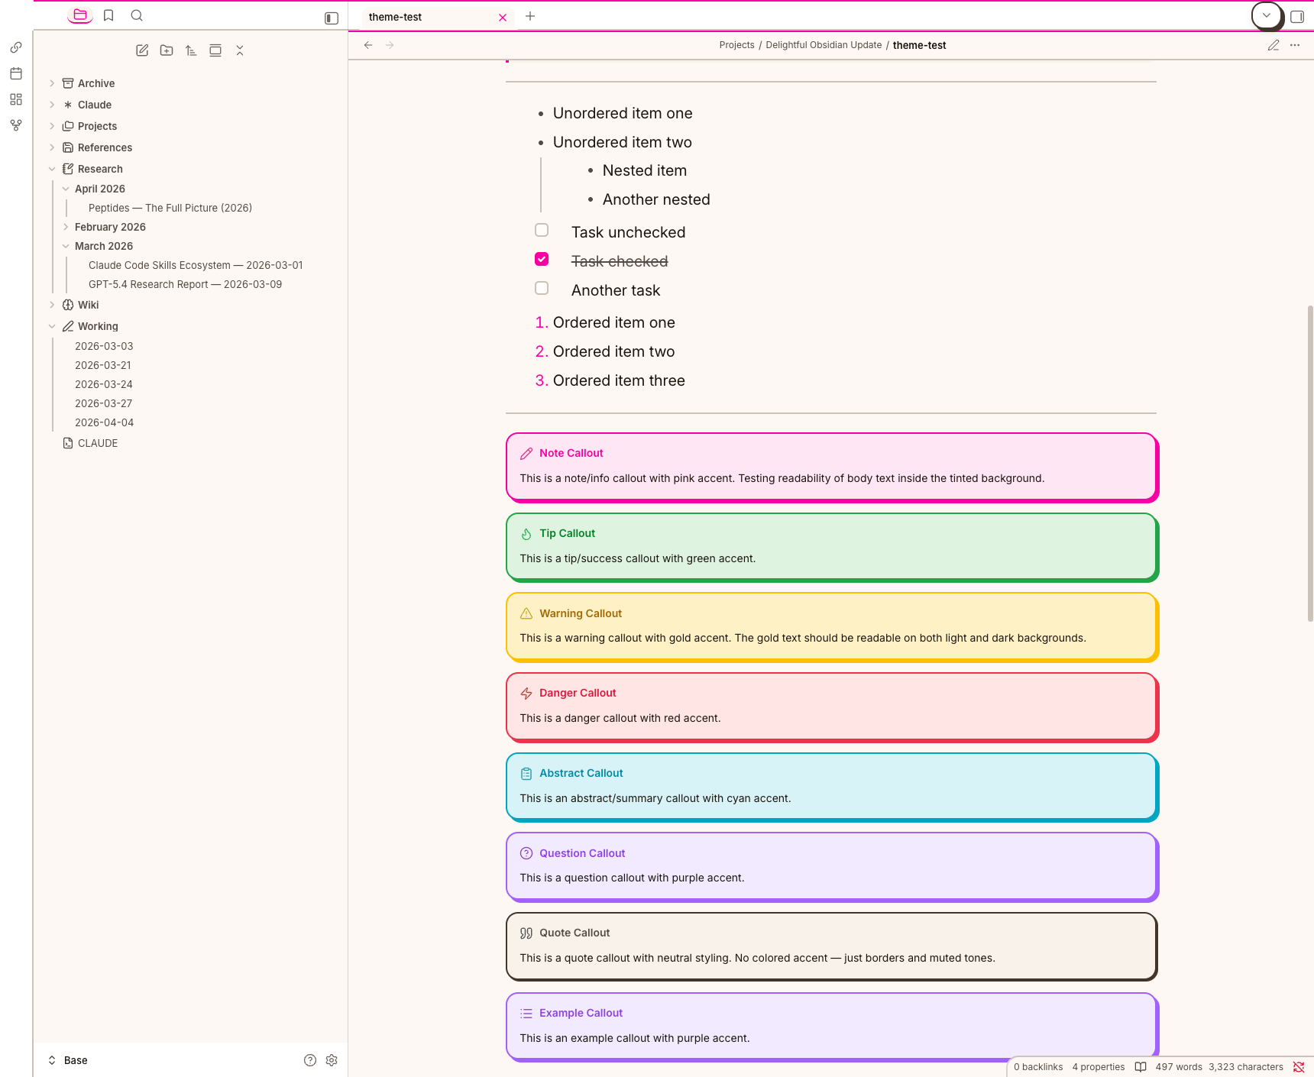The height and width of the screenshot is (1077, 1314).
Task: Open the bookmarks panel icon
Action: pyautogui.click(x=108, y=15)
